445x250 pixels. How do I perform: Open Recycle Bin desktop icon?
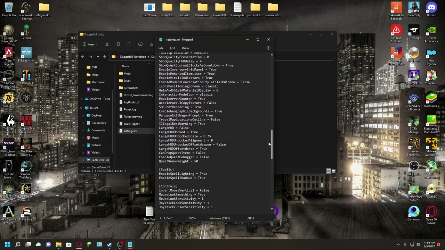pos(9,9)
